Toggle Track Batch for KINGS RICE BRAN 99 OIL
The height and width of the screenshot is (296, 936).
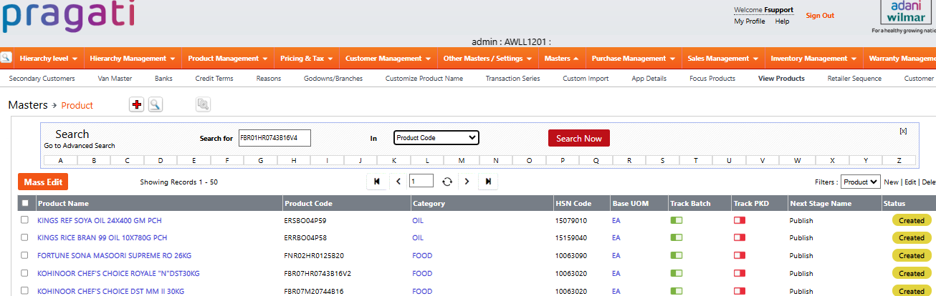pyautogui.click(x=676, y=237)
